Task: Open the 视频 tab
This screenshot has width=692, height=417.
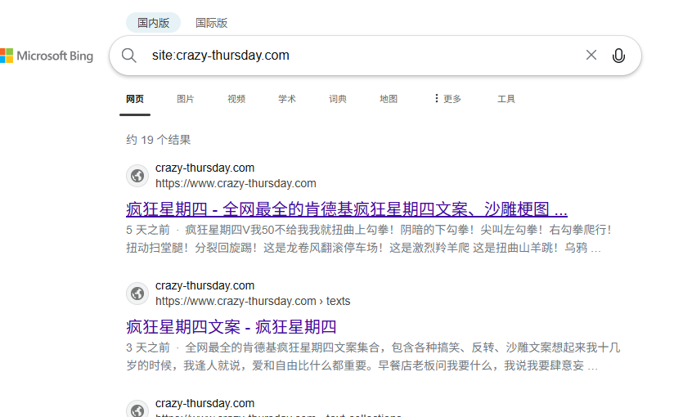Action: [x=236, y=99]
